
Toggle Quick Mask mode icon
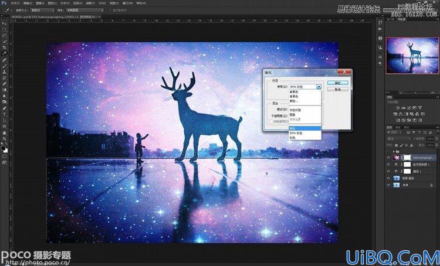click(5, 156)
